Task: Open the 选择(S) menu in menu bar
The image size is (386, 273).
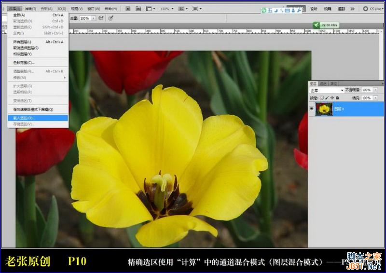Action: point(15,9)
